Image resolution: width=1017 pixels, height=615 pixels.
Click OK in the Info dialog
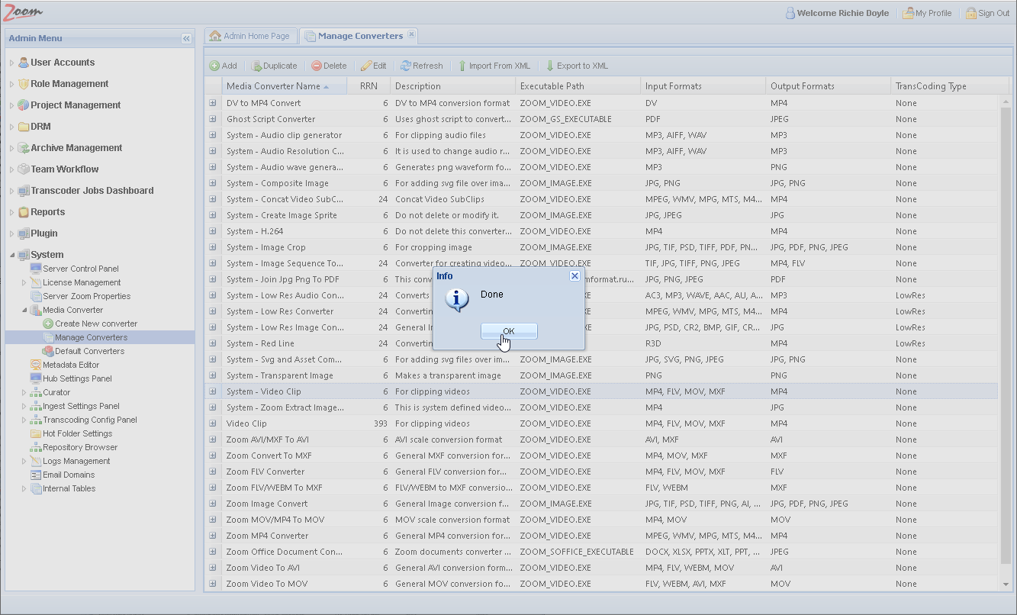pyautogui.click(x=509, y=331)
